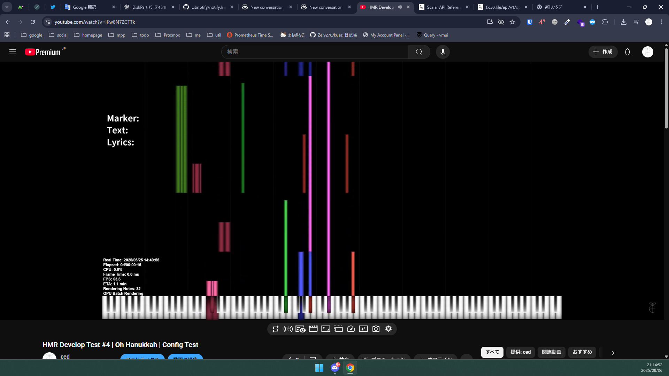Click the 作成 create button
Viewport: 669px width, 376px height.
point(603,52)
